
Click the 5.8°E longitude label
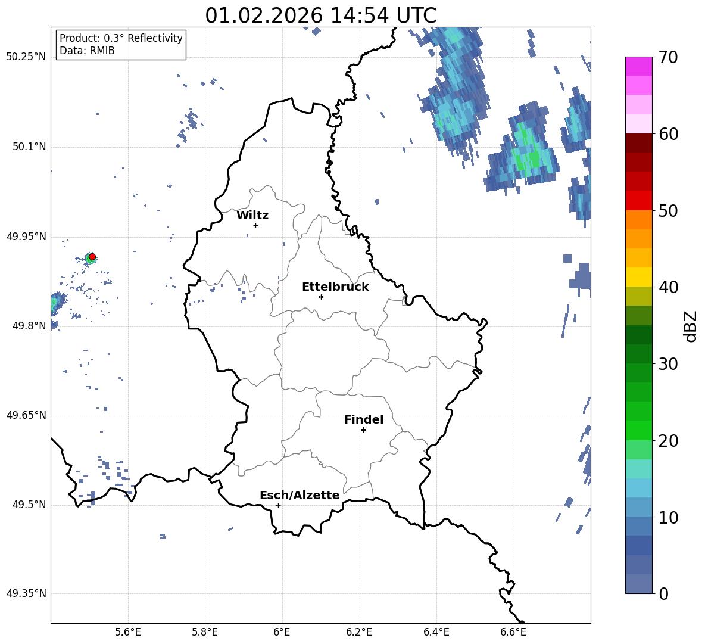[205, 632]
